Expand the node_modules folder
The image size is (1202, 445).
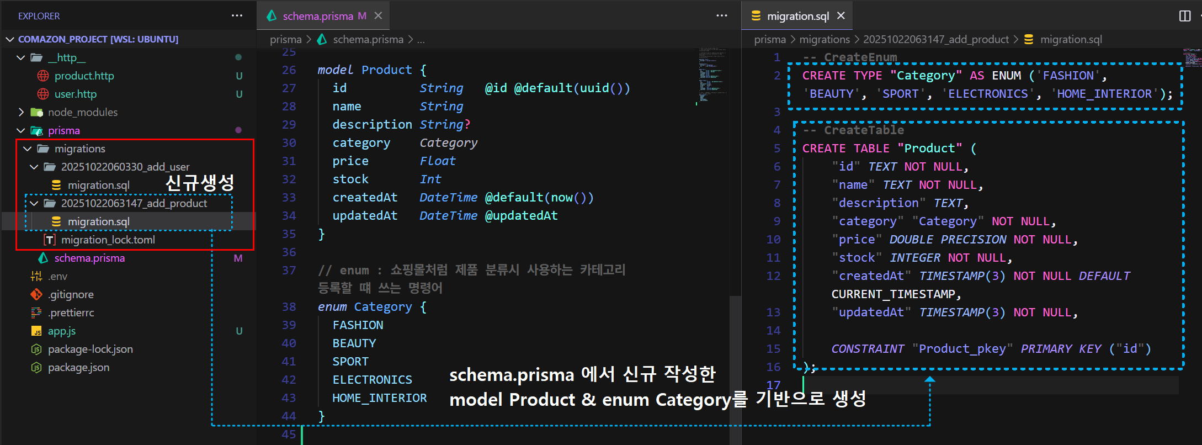pos(21,112)
